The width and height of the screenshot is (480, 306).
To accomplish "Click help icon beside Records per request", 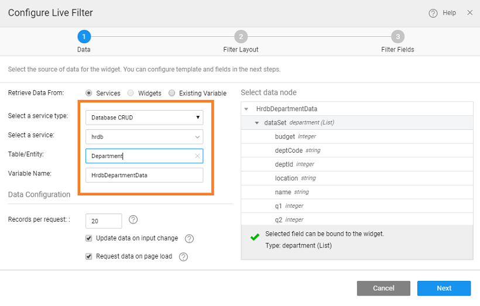I will 133,220.
